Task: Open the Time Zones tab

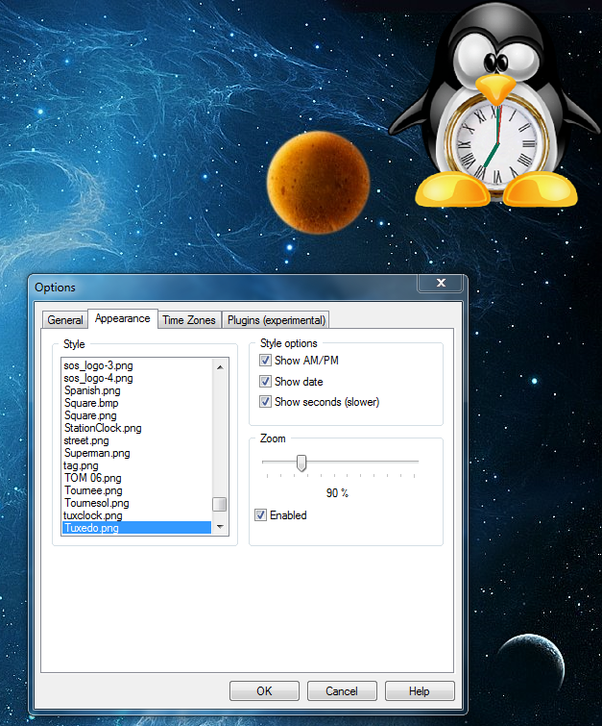Action: coord(189,320)
